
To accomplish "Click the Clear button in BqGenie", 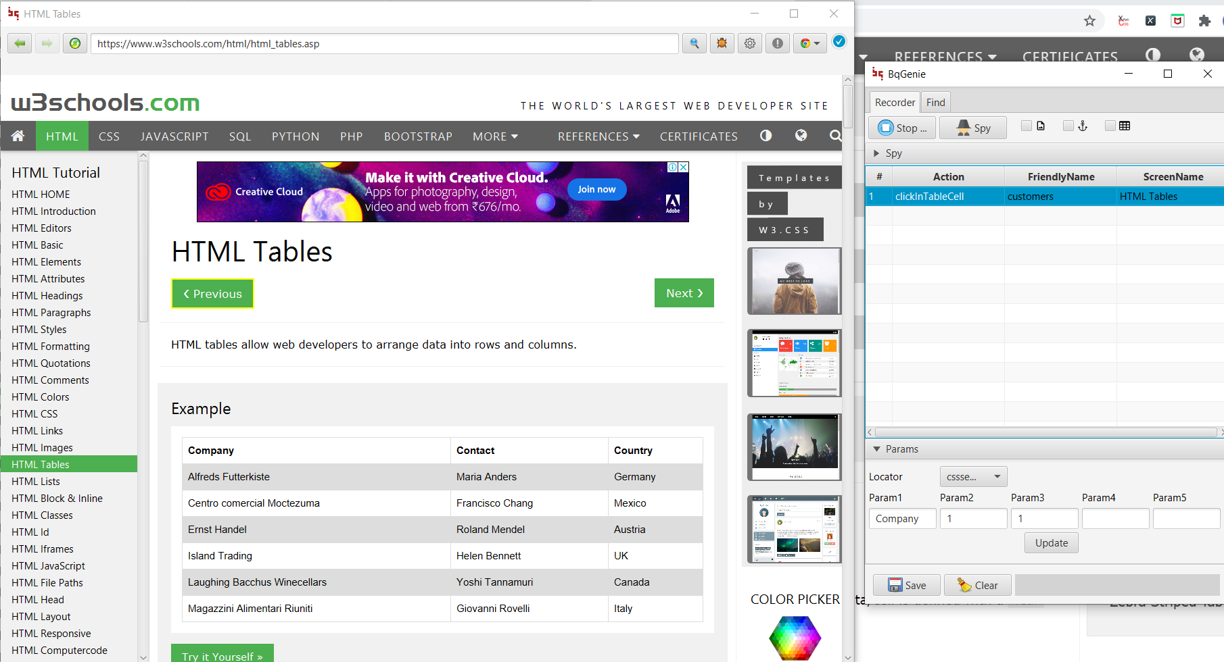I will tap(978, 585).
